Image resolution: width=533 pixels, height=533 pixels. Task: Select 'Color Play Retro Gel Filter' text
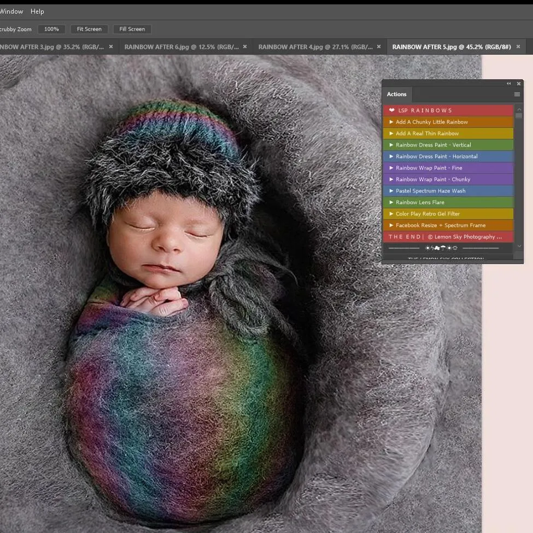[427, 214]
